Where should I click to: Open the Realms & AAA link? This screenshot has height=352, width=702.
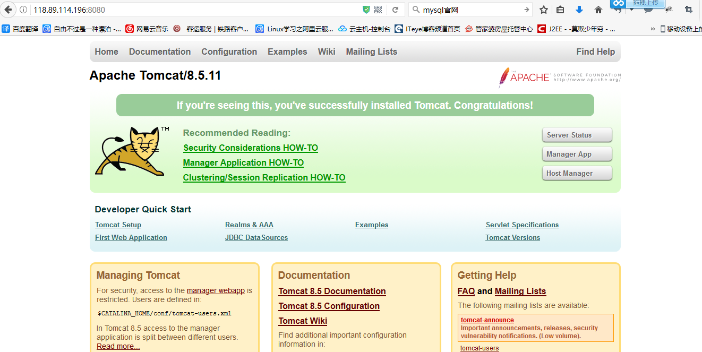click(249, 225)
